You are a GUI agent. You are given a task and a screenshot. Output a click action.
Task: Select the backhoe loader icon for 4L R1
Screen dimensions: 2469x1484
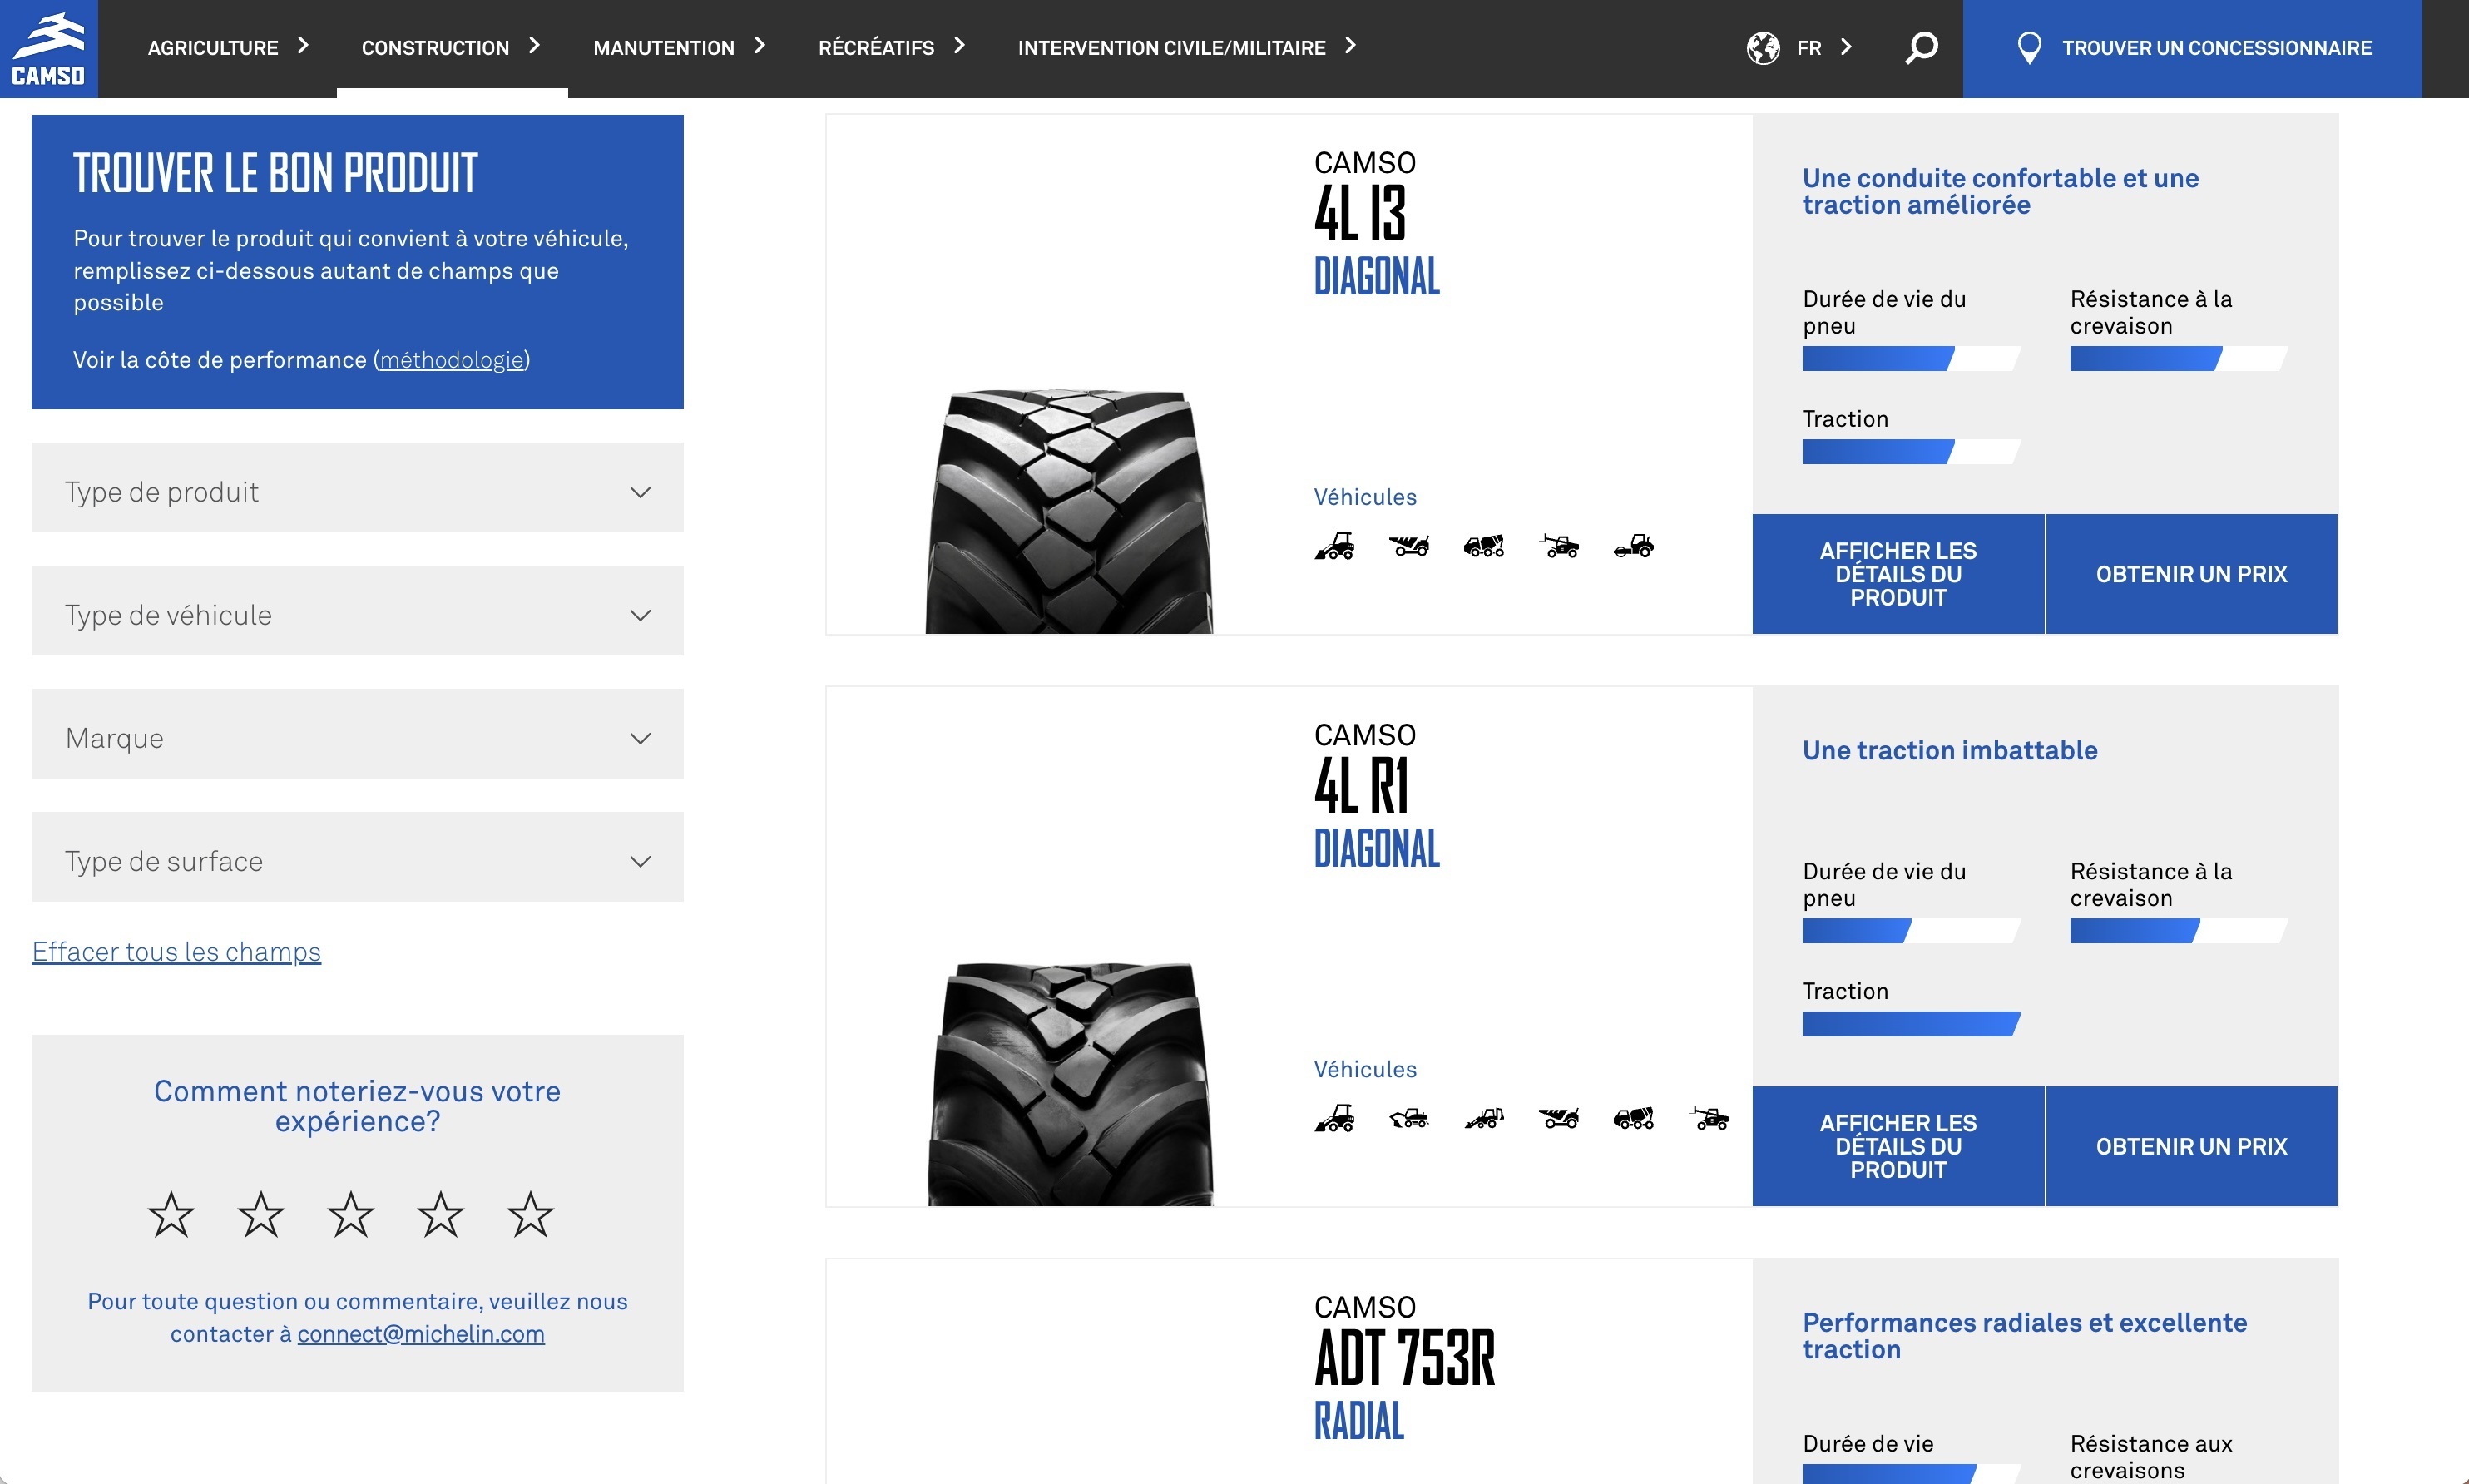click(x=1483, y=1118)
